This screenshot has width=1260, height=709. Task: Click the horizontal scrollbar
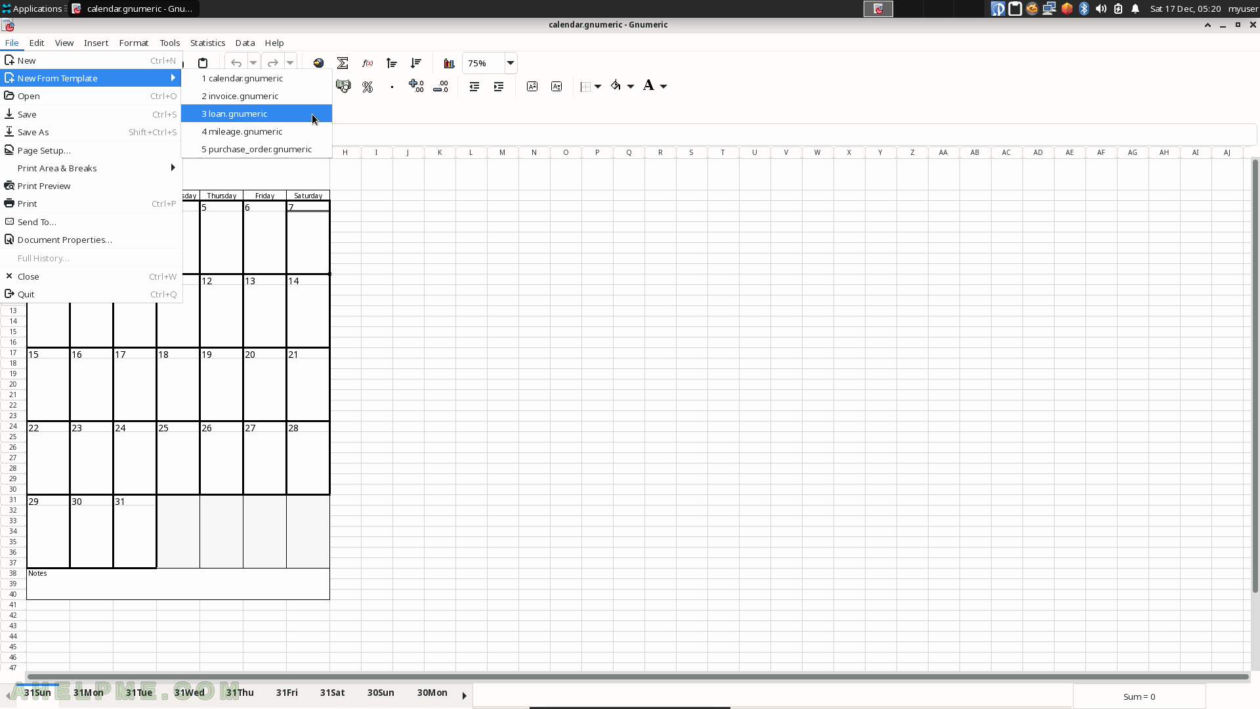click(638, 676)
